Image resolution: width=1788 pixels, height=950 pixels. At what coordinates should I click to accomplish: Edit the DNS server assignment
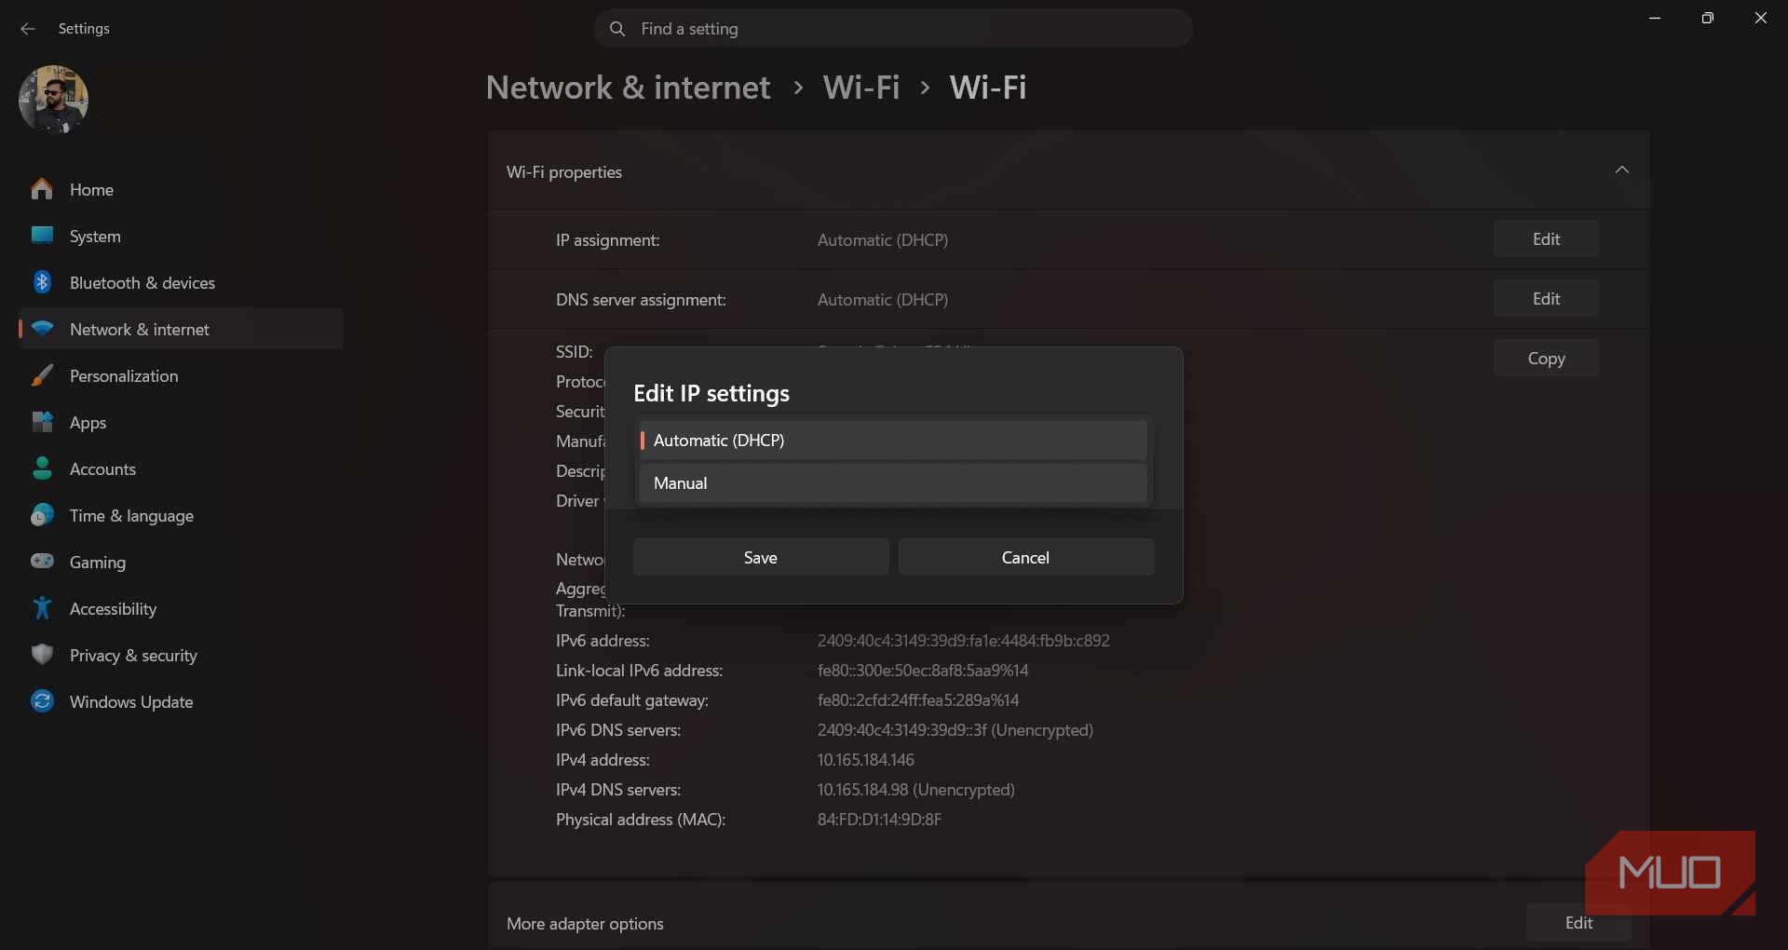(x=1546, y=299)
